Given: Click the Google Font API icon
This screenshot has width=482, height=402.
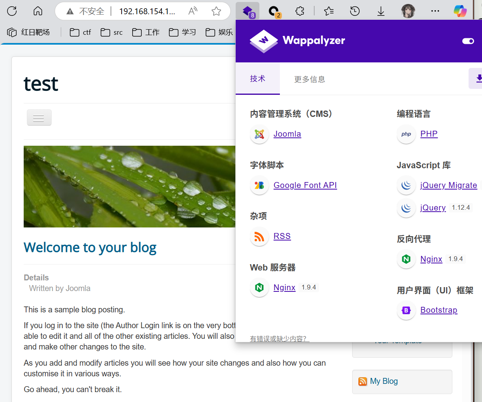Looking at the screenshot, I should pyautogui.click(x=259, y=186).
